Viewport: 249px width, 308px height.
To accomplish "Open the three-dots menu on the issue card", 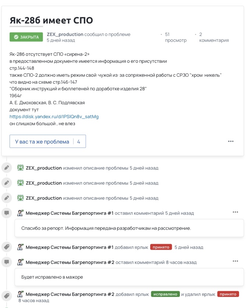I will tap(231, 141).
